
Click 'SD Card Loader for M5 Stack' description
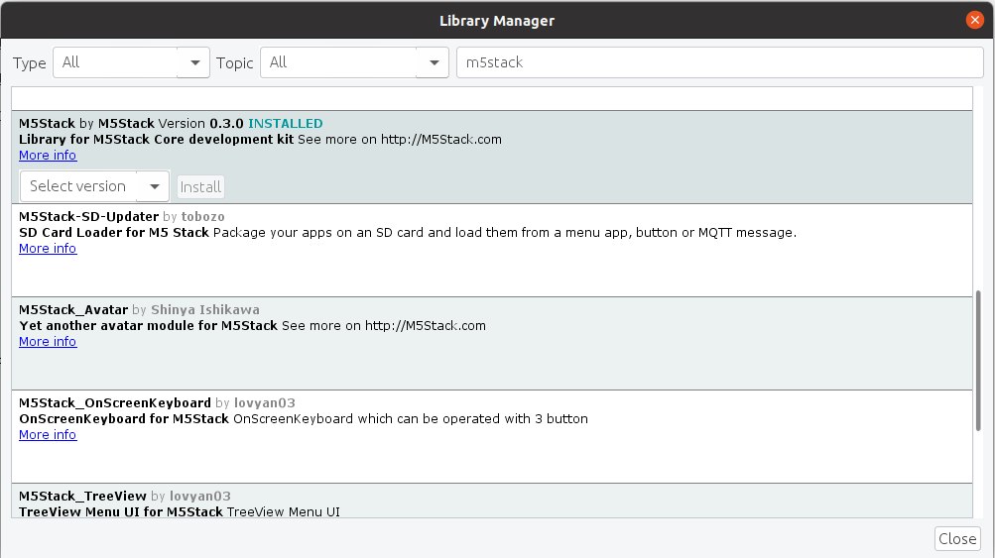pos(114,233)
